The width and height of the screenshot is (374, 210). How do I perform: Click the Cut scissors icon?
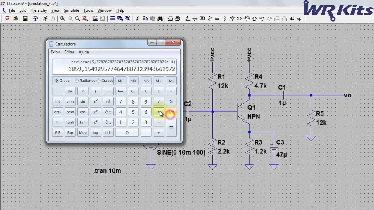pyautogui.click(x=138, y=19)
